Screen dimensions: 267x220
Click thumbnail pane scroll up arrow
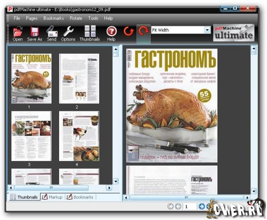[116, 50]
